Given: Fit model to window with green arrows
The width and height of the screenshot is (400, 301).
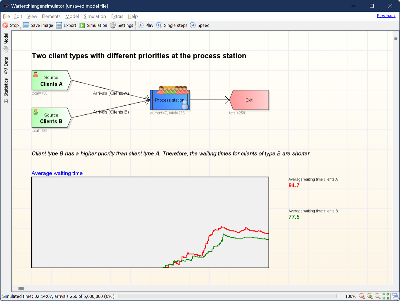Looking at the screenshot, I should pyautogui.click(x=386, y=296).
